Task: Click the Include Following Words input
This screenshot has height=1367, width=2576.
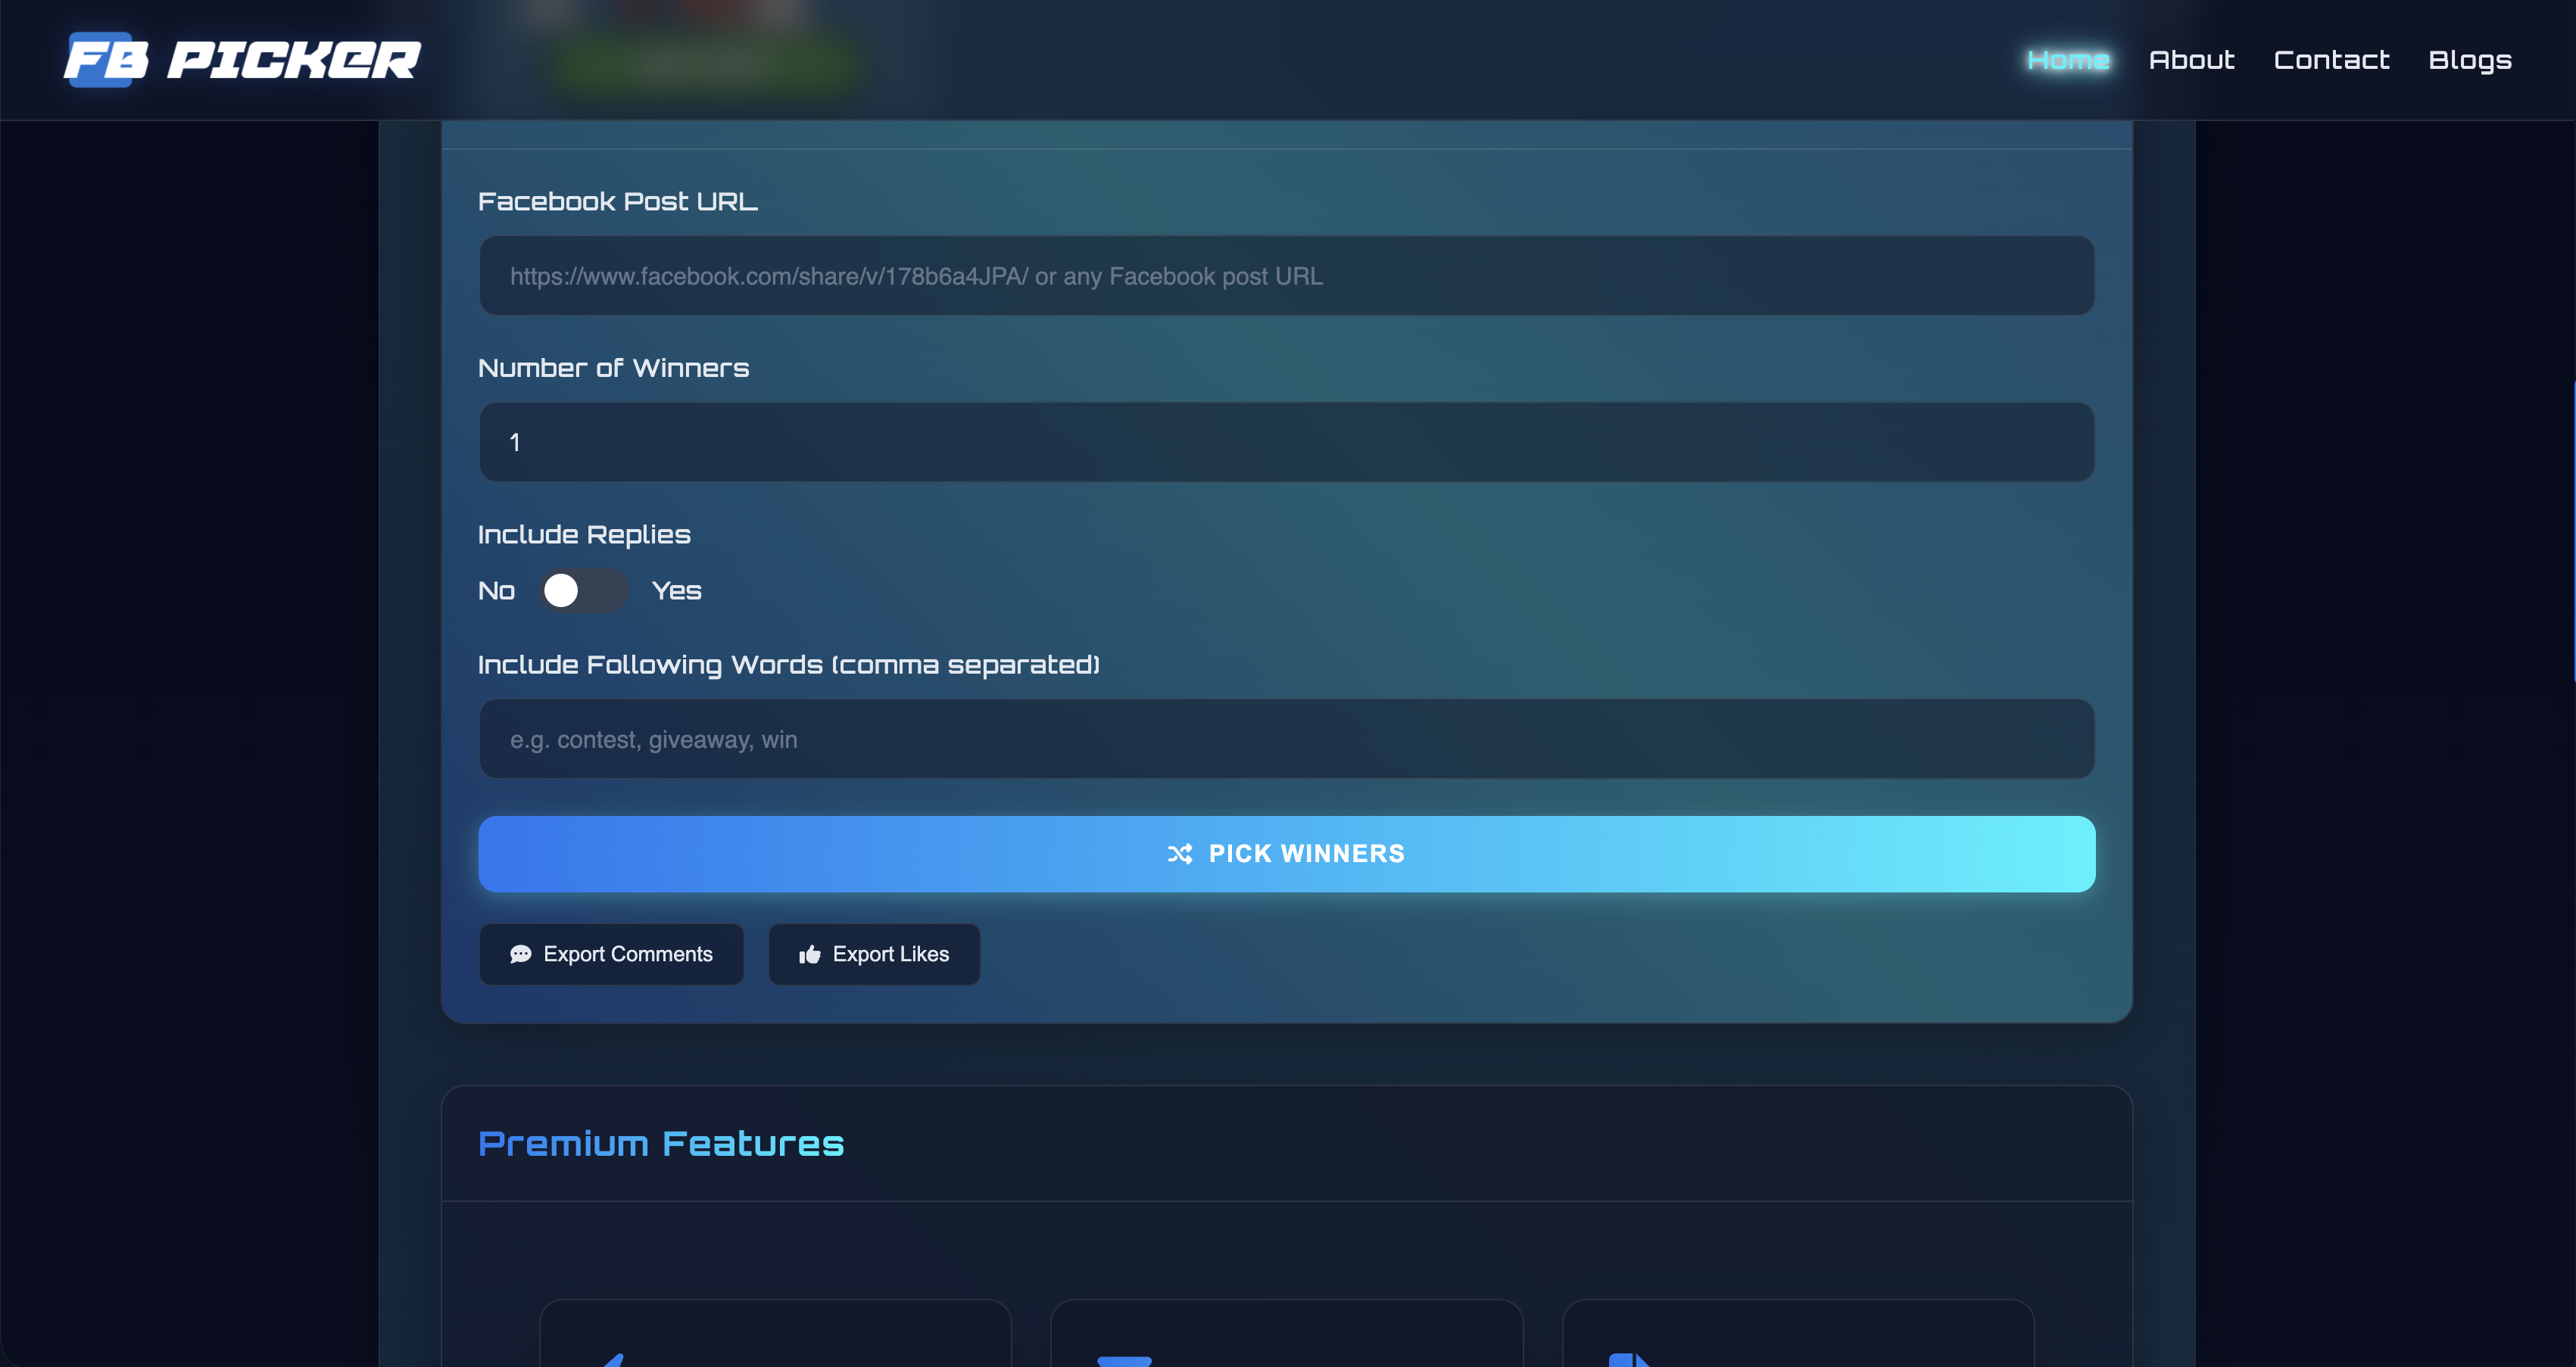Action: (x=1286, y=740)
